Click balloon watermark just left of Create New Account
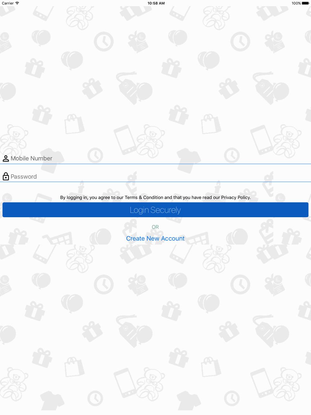 point(100,237)
